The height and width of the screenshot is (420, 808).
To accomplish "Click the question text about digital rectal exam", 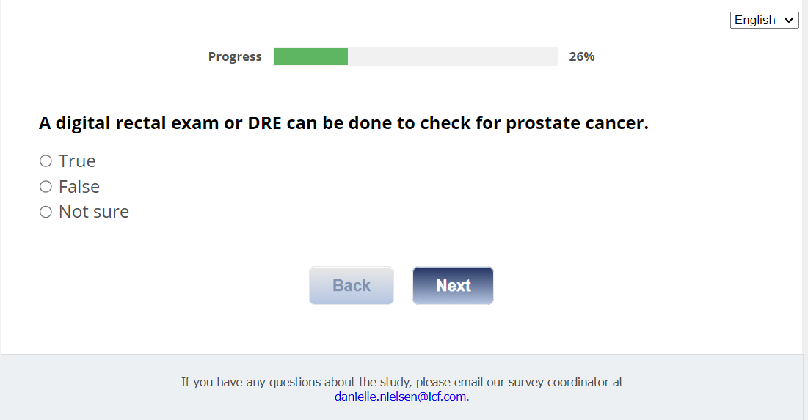I will (343, 123).
